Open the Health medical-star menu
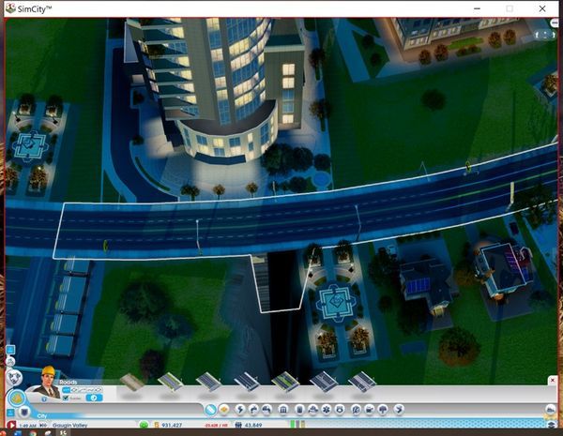 point(326,410)
